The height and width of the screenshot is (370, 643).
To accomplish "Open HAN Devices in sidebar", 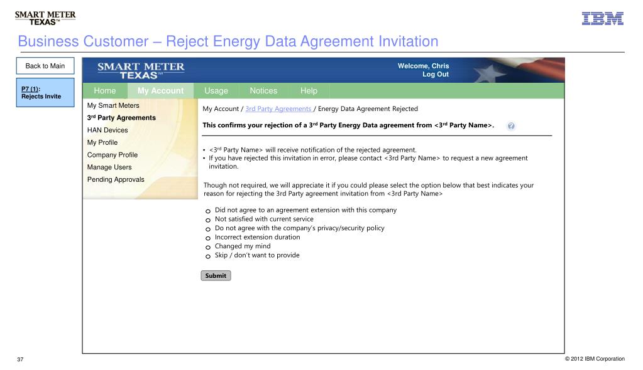I will [x=107, y=130].
